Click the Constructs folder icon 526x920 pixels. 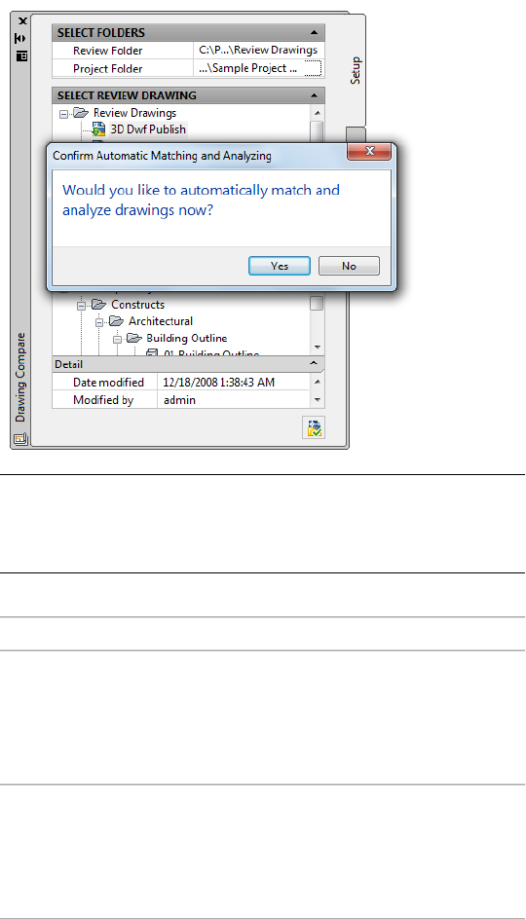tap(99, 305)
